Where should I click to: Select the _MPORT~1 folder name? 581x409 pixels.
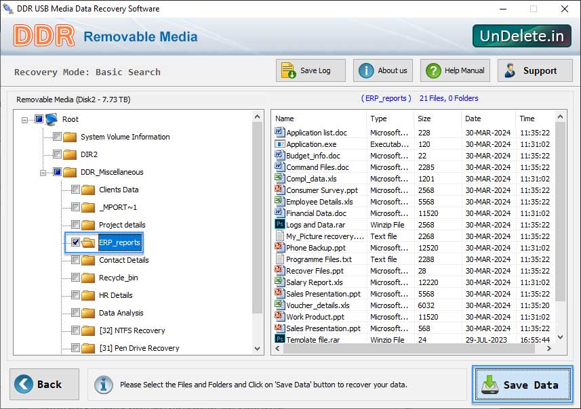[118, 207]
